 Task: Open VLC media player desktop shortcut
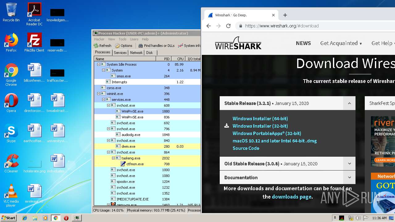(11, 196)
